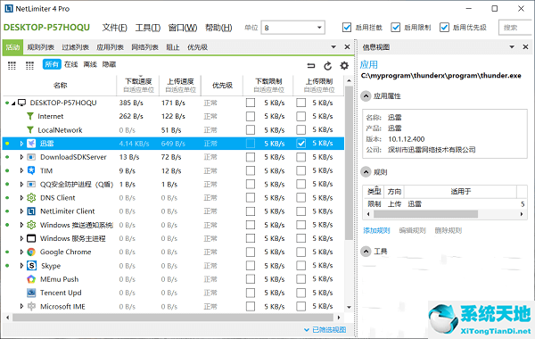Click the Google Chrome icon
This screenshot has height=339, width=535.
click(31, 252)
